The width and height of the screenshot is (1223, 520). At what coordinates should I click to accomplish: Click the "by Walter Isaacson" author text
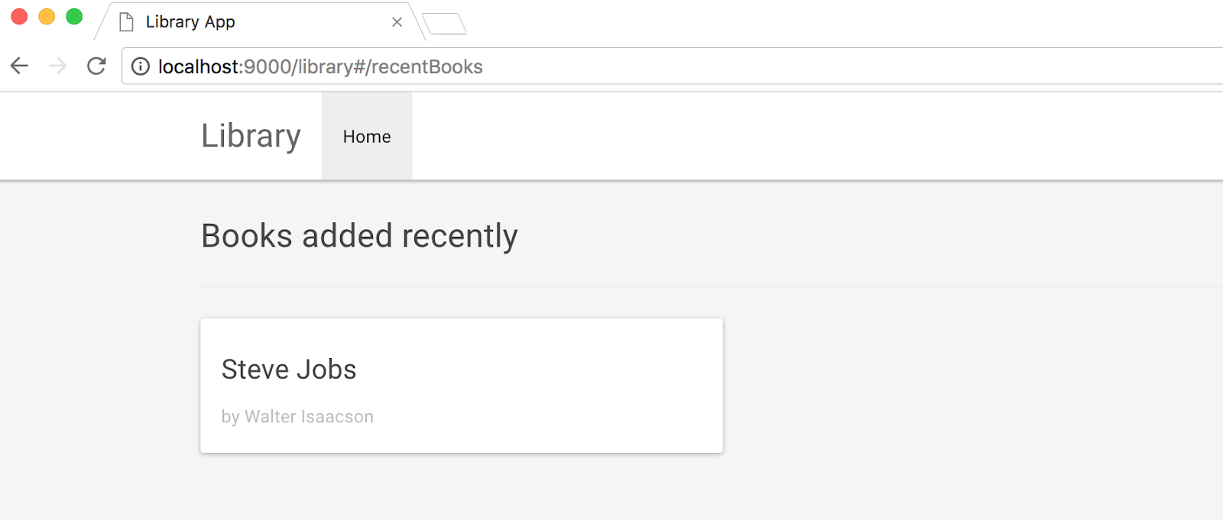tap(297, 417)
